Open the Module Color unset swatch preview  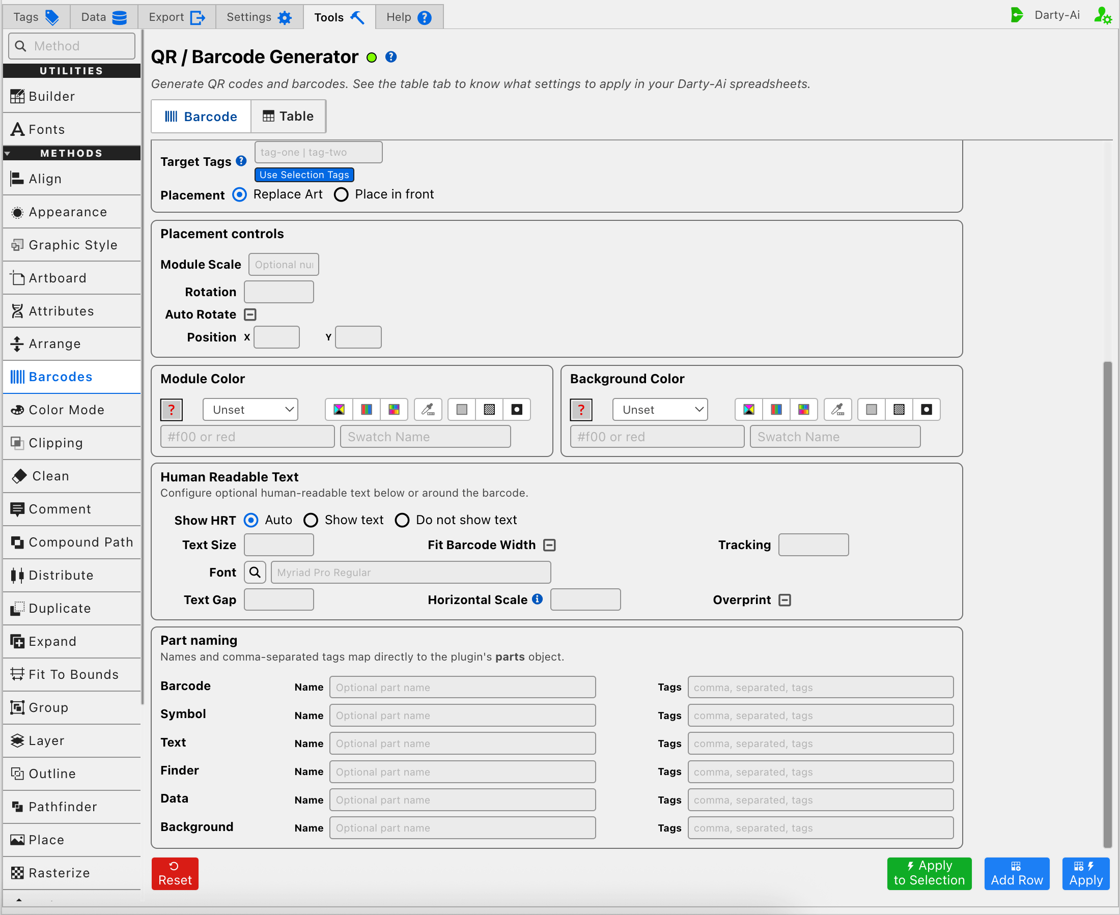point(172,410)
